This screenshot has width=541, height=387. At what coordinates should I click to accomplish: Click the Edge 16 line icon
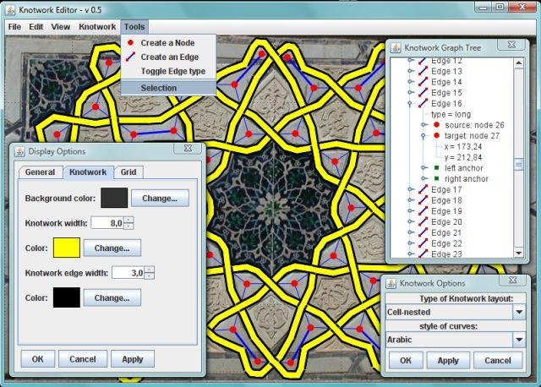pos(423,103)
